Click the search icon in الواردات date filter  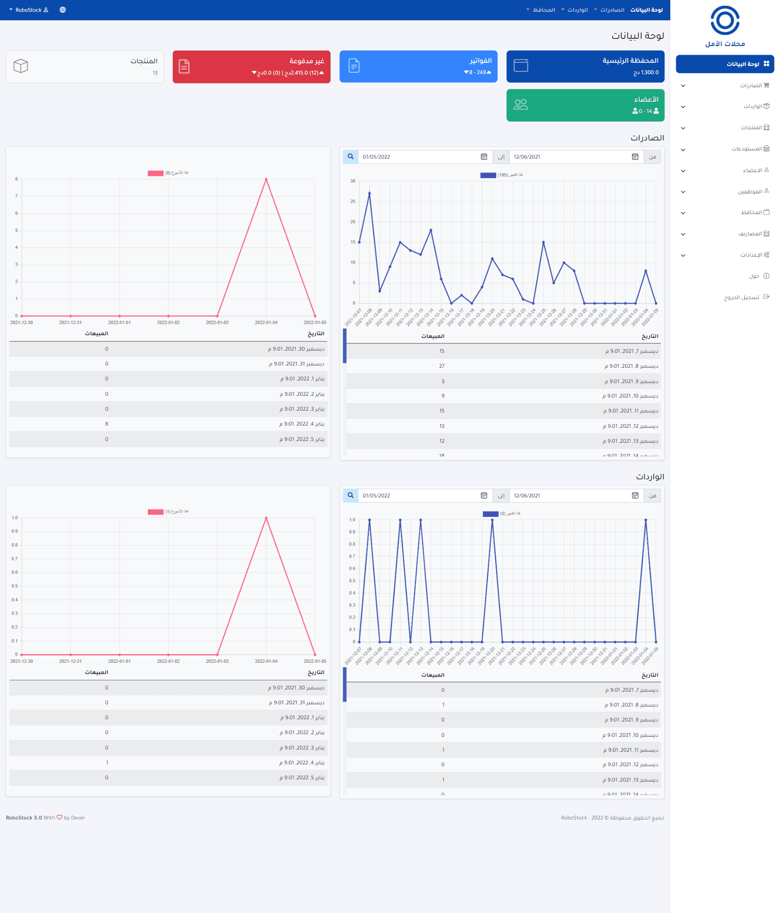pyautogui.click(x=350, y=495)
